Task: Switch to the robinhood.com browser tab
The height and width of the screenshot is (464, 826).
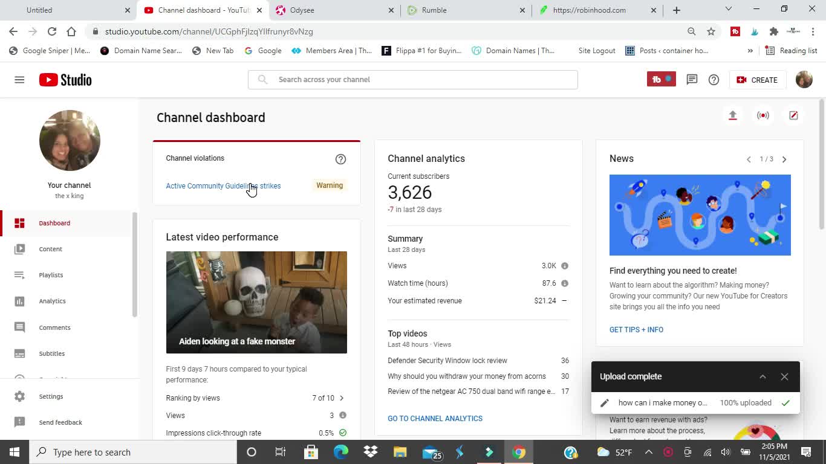Action: tap(598, 10)
